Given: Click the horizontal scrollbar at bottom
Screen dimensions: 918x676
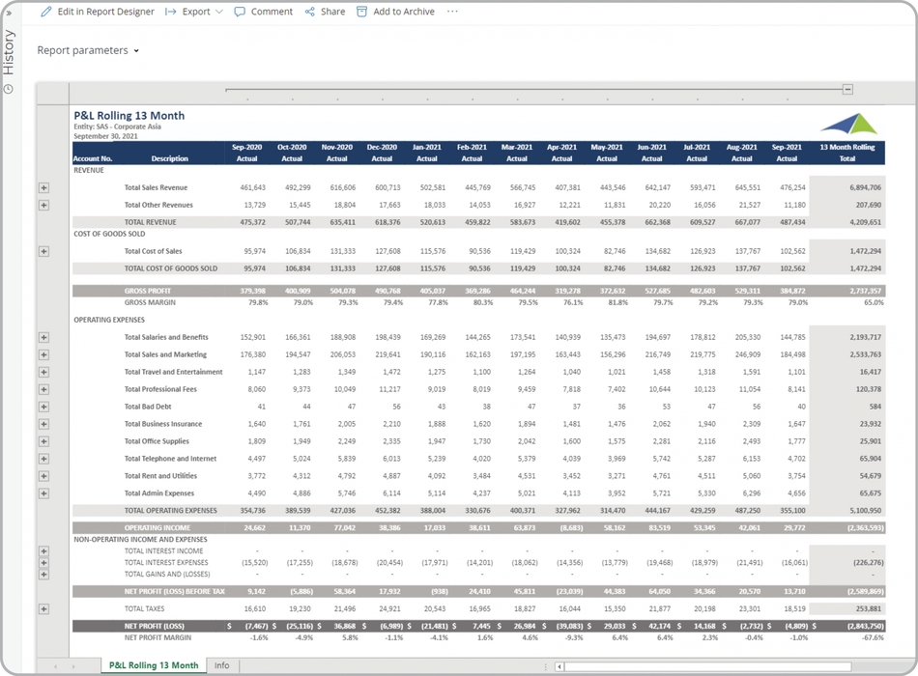Looking at the screenshot, I should point(705,666).
